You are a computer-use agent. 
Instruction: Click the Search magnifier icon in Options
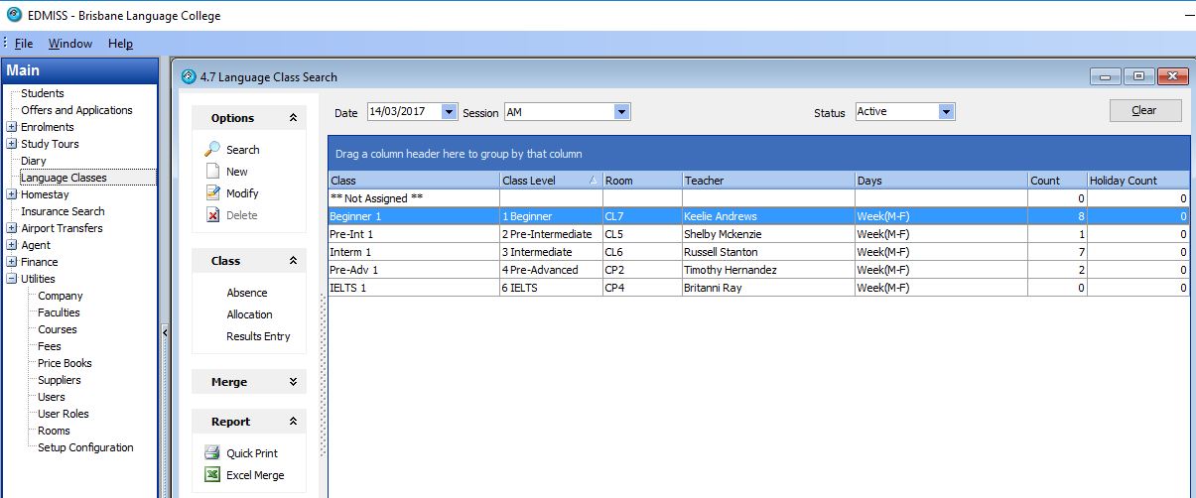[x=212, y=150]
